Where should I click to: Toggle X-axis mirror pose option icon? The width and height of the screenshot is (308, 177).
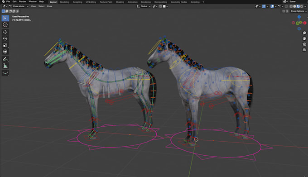pos(287,11)
